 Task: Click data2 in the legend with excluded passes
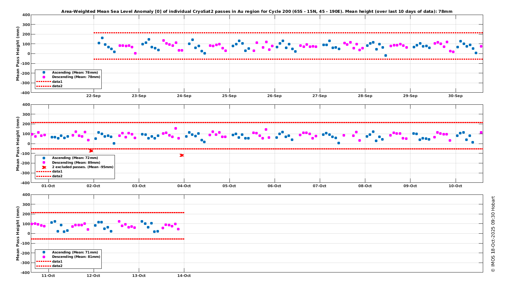[57, 176]
